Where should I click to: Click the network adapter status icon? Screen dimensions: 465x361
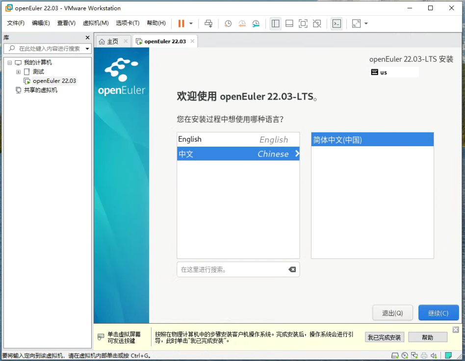pos(414,356)
